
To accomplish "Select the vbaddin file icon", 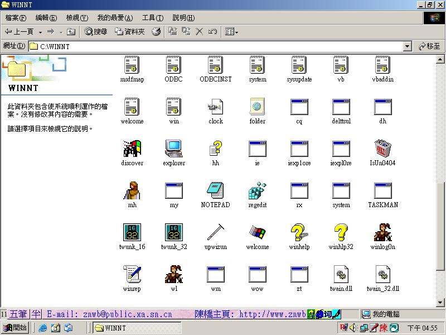I will (x=382, y=65).
